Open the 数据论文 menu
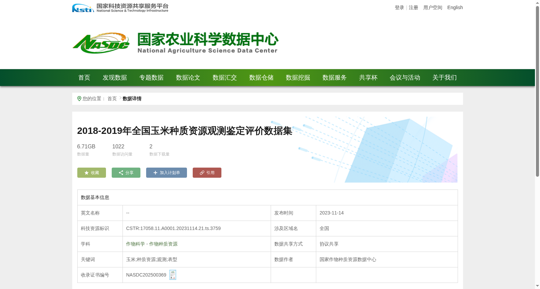 coord(188,78)
